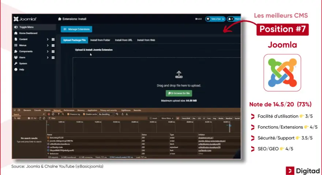Expand the Users submenu chevron
Image resolution: width=322 pixels, height=175 pixels.
pyautogui.click(x=48, y=58)
